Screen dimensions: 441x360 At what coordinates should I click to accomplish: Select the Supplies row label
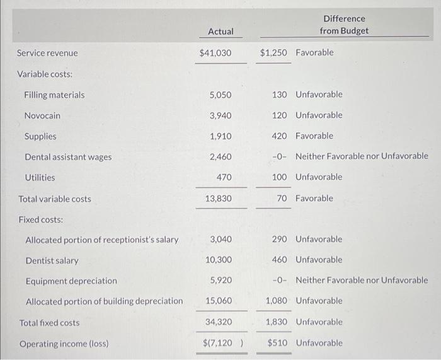coord(40,136)
